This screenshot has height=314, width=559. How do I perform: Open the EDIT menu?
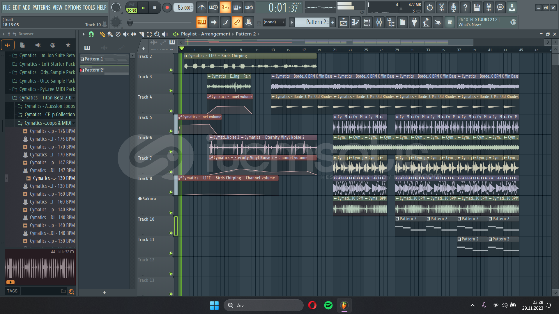pyautogui.click(x=17, y=8)
